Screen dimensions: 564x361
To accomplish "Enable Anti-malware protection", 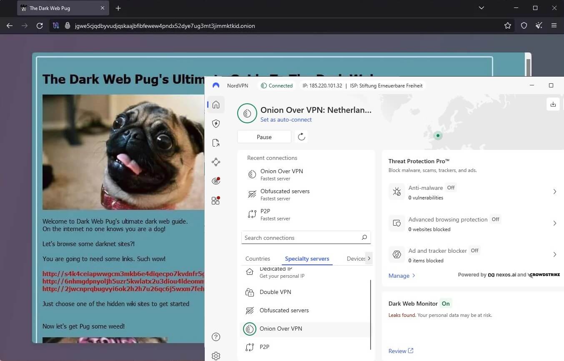I will point(451,187).
